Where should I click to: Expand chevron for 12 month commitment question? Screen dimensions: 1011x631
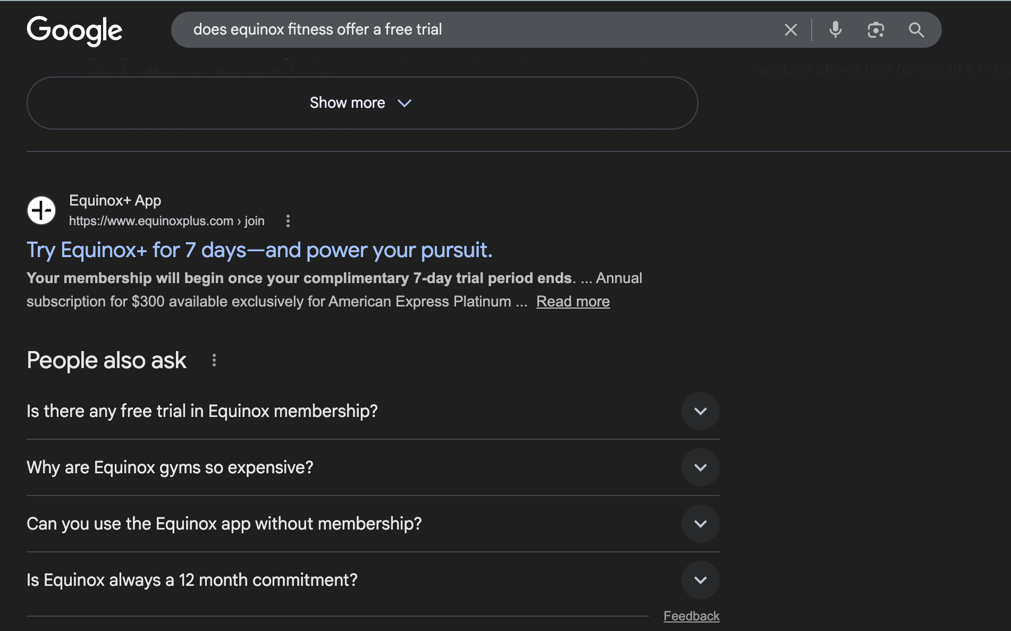point(700,580)
